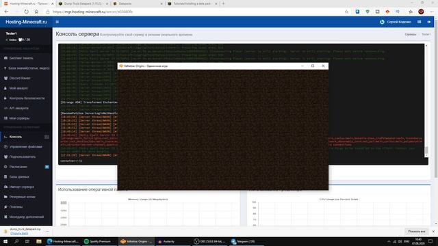Open Task View on taskbar
The width and height of the screenshot is (438, 246).
pyautogui.click(x=27, y=241)
